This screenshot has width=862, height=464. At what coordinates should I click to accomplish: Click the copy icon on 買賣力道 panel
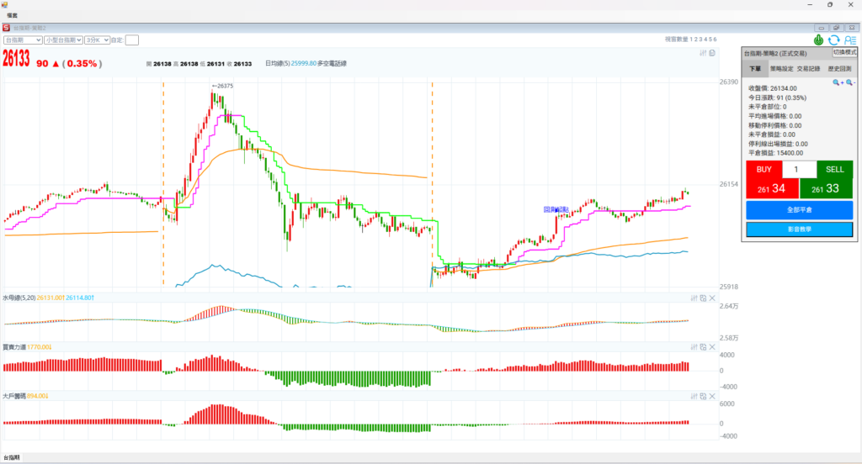[x=703, y=346]
